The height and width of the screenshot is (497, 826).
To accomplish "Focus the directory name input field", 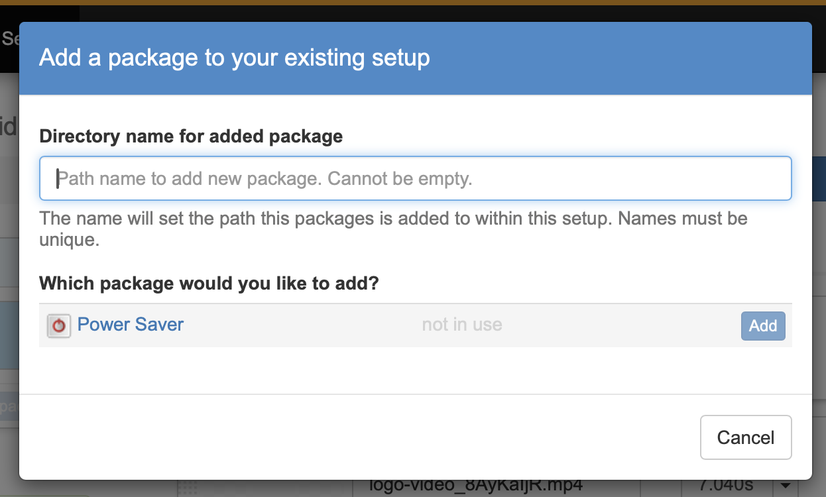I will (415, 179).
